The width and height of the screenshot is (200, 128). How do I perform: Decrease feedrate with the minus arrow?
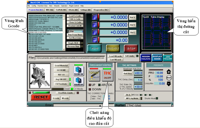[169, 84]
